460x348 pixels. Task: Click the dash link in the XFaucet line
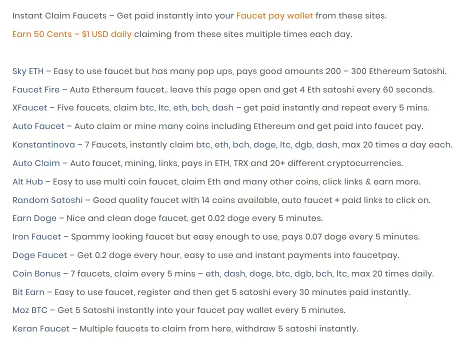tap(222, 108)
